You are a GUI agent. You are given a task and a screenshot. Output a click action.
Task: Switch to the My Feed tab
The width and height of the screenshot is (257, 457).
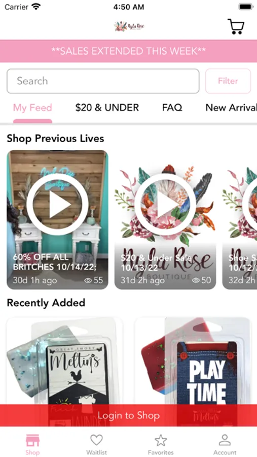click(32, 108)
